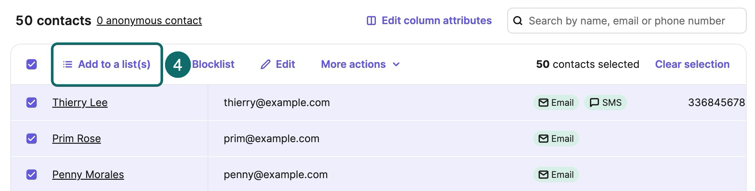Open Prim Rose's contact profile

click(x=77, y=139)
